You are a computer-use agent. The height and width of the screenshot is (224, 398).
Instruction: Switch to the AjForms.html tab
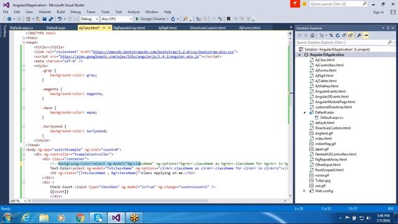(249, 28)
